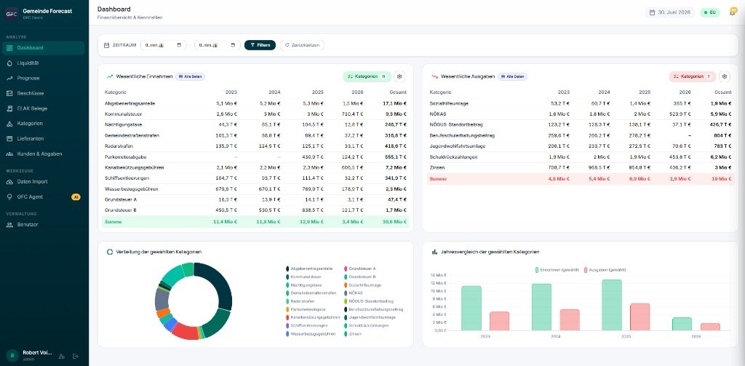
Task: Toggle Kommunalsteuer in the donut legend
Action: point(303,277)
